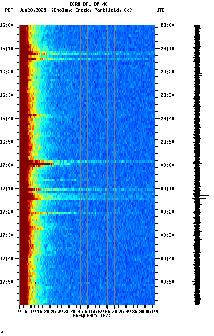Click frequency axis label 75
Image resolution: width=214 pixels, height=336 pixels.
tap(121, 311)
